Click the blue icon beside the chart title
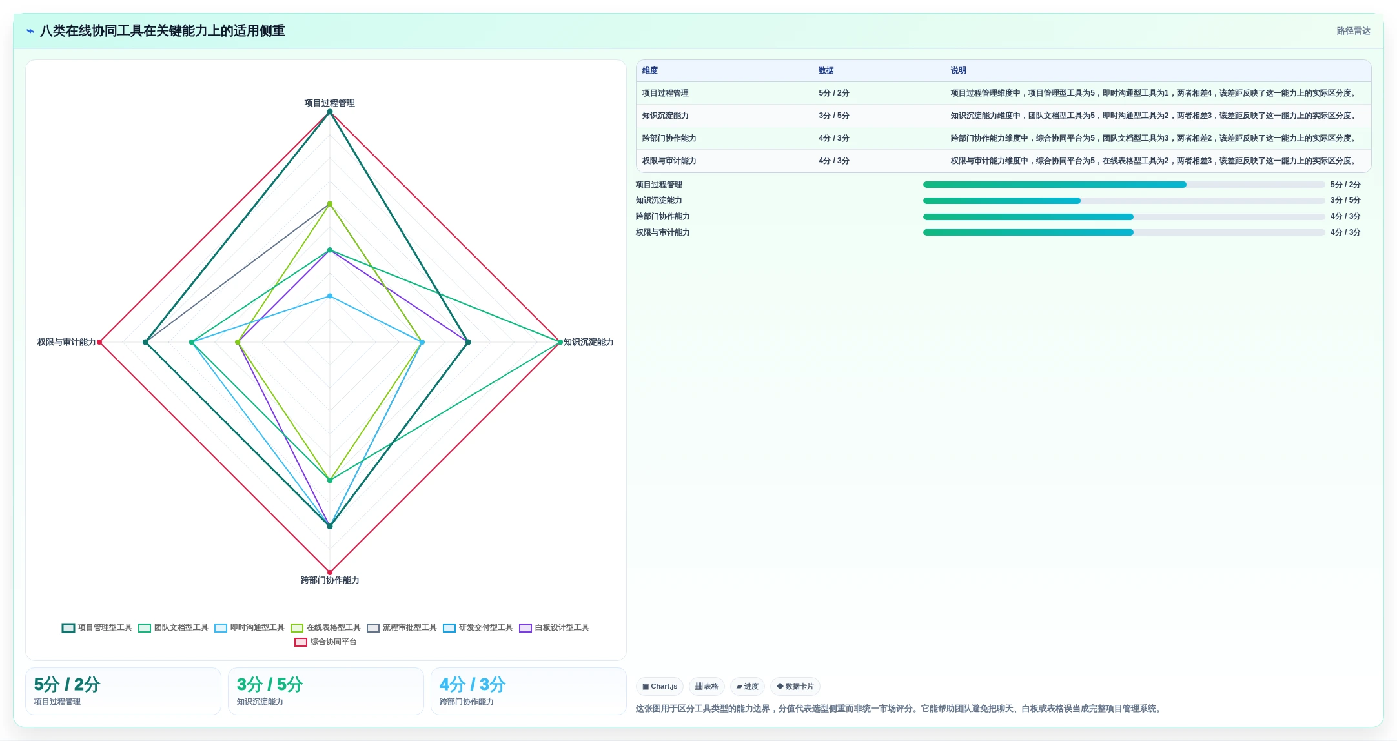The height and width of the screenshot is (741, 1397). [30, 31]
